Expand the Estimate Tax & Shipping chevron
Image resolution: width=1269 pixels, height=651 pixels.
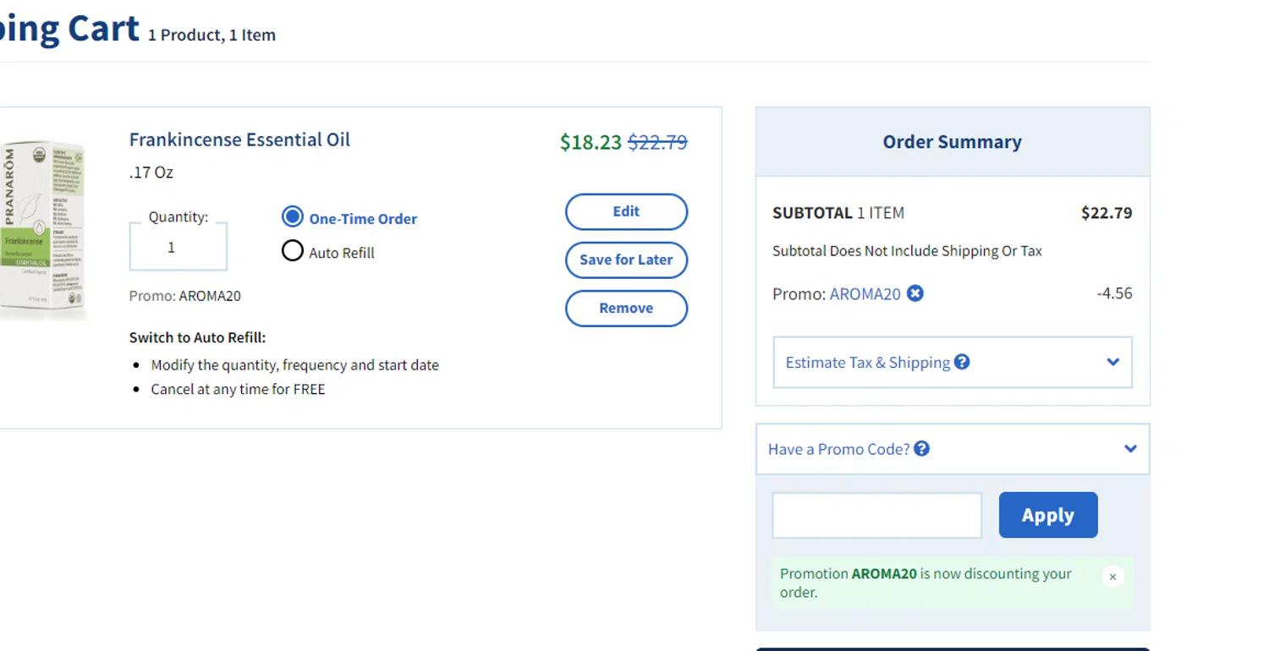(1112, 362)
